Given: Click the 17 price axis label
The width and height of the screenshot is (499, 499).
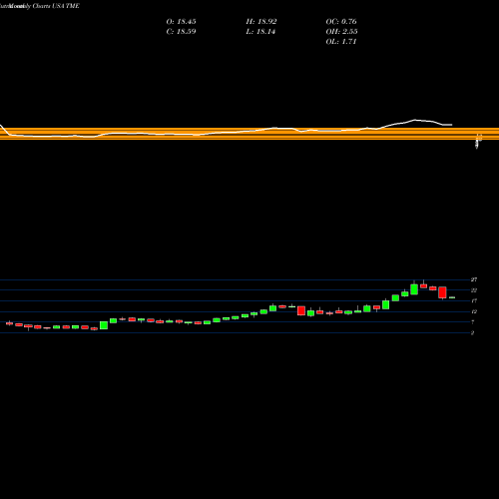Looking at the screenshot, I should 474,301.
